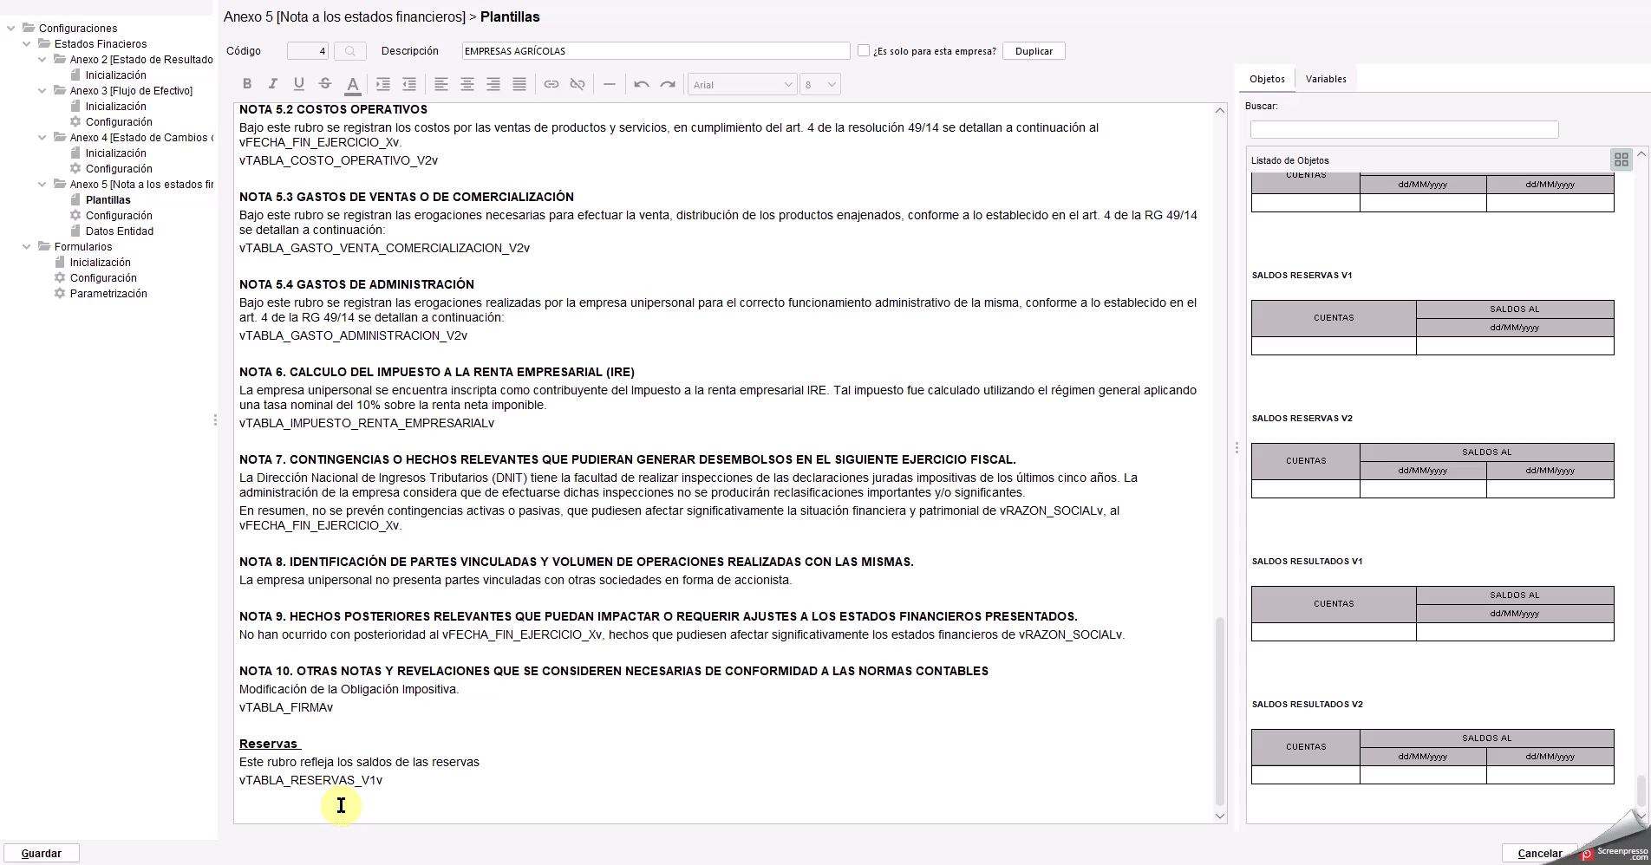The width and height of the screenshot is (1651, 865).
Task: Click the Buscar search field
Action: 1404,129
